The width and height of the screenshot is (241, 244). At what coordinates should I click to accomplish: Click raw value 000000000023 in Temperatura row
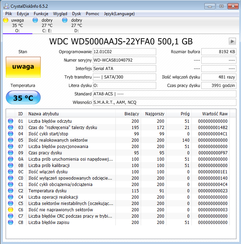[213, 191]
